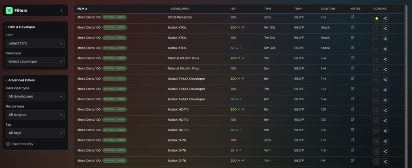412x168 pixels.
Task: Open the Select film dropdown
Action: pos(35,43)
